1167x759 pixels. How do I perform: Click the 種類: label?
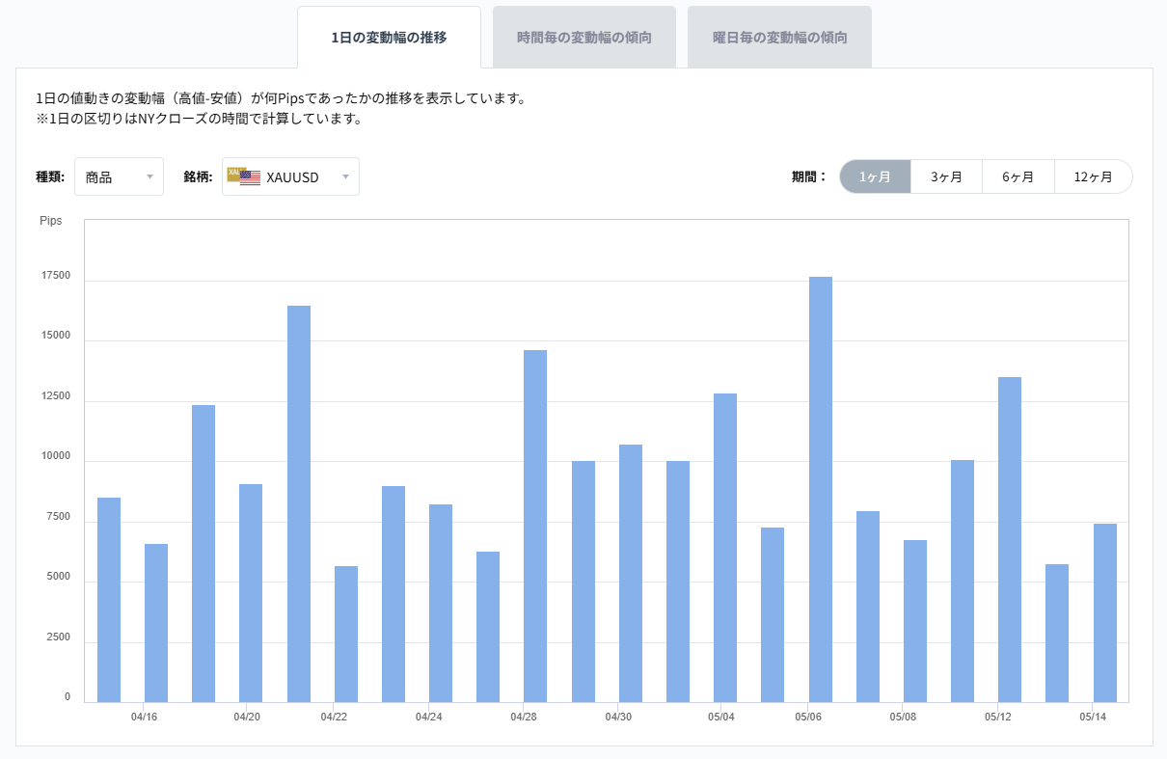[x=50, y=176]
